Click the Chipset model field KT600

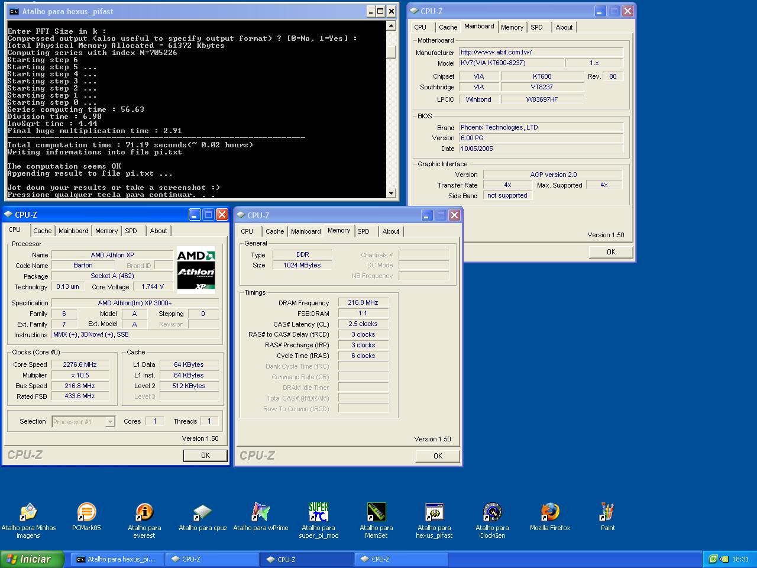click(x=542, y=76)
